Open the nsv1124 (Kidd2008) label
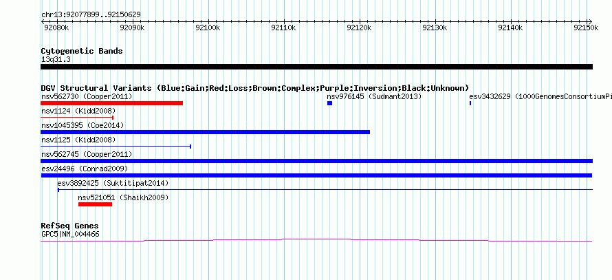Viewport: 612px width, 280px height. pos(78,111)
